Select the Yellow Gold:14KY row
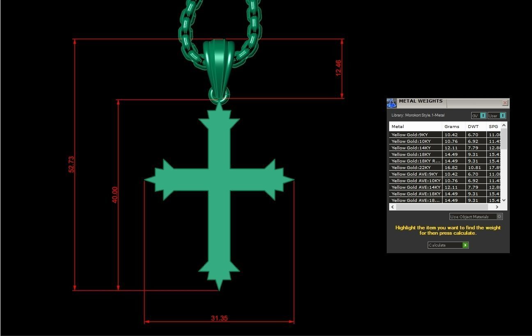This screenshot has width=532, height=336. (x=445, y=148)
